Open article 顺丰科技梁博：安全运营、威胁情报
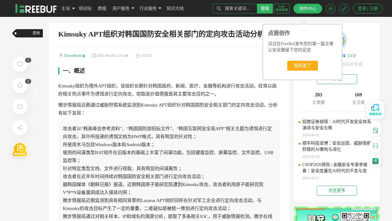Viewport: 392px width, 221px height. pos(337,146)
